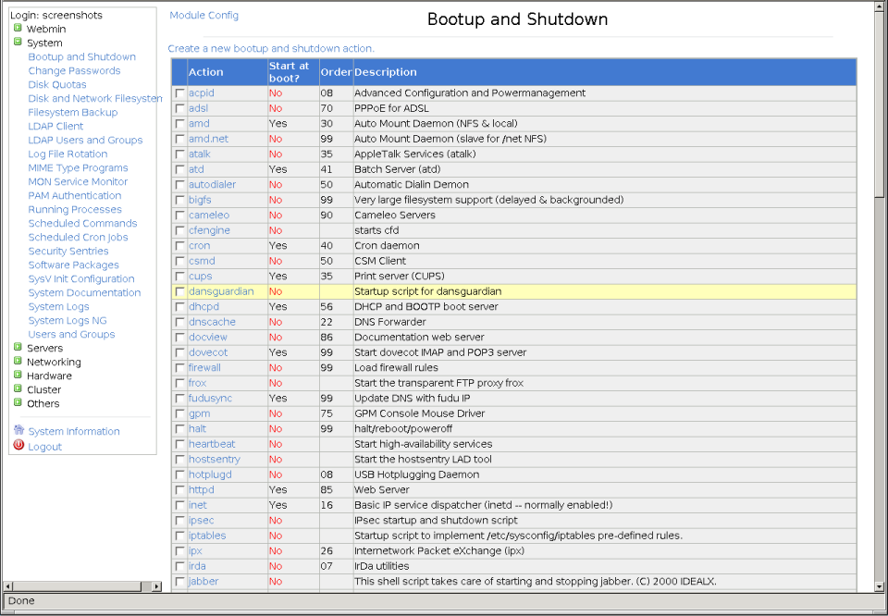
Task: Open PAM Authentication from sidebar
Action: coord(75,195)
